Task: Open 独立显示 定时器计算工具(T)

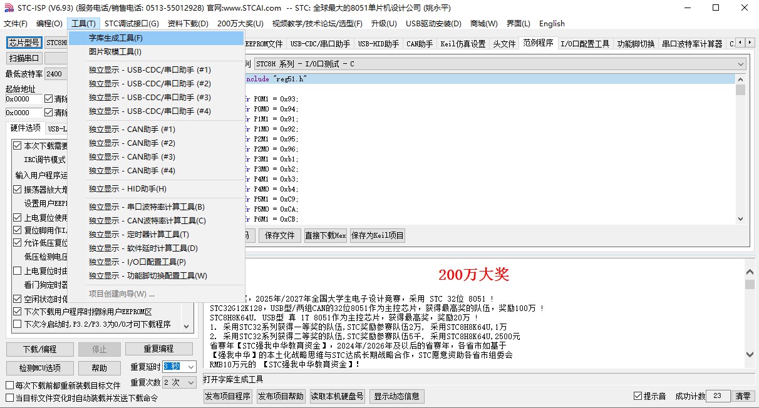Action: pos(155,235)
